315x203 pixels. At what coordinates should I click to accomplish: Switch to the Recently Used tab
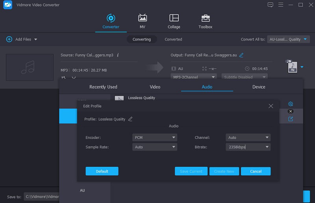click(x=103, y=87)
